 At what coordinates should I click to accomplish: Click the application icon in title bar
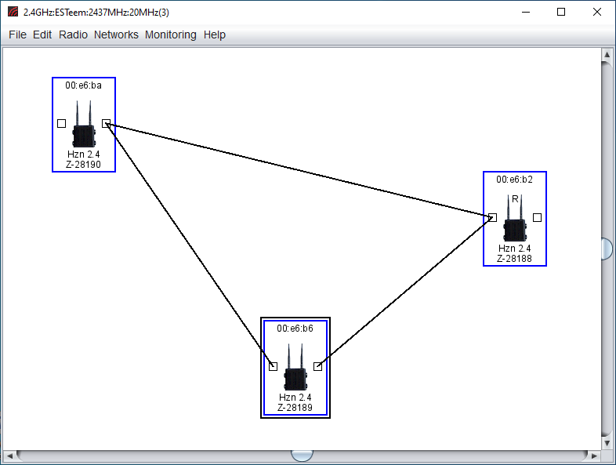click(13, 12)
